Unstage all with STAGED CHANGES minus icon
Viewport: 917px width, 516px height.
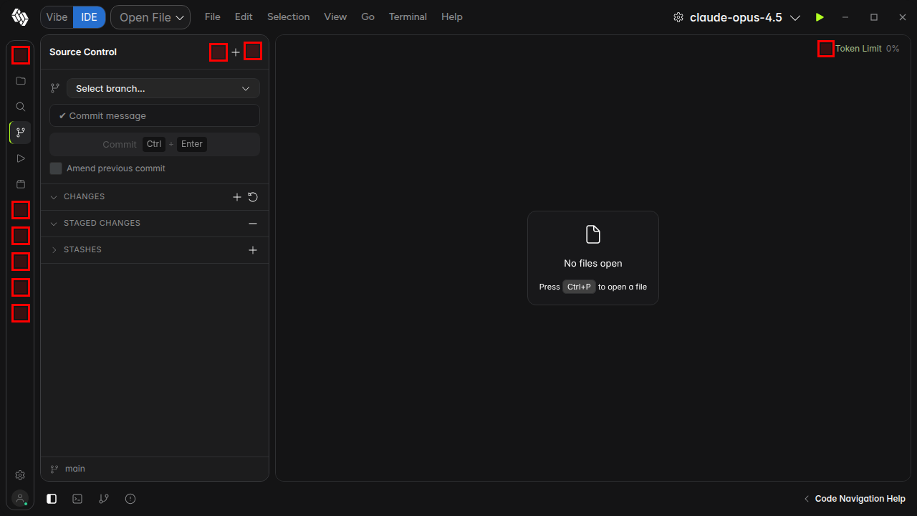pos(253,224)
